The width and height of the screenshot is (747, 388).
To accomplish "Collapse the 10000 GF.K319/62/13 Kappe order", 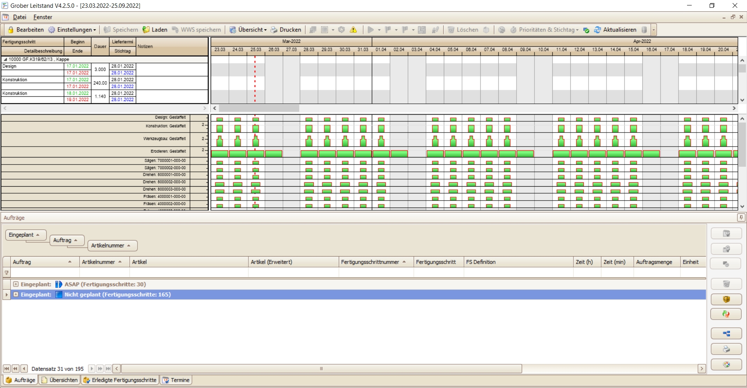I will tap(5, 59).
